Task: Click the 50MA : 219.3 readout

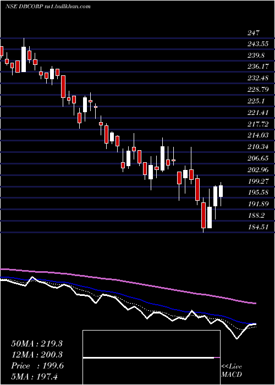Action: [37, 344]
